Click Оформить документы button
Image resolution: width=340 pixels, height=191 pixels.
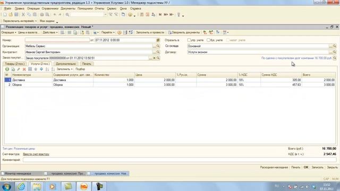point(184,32)
